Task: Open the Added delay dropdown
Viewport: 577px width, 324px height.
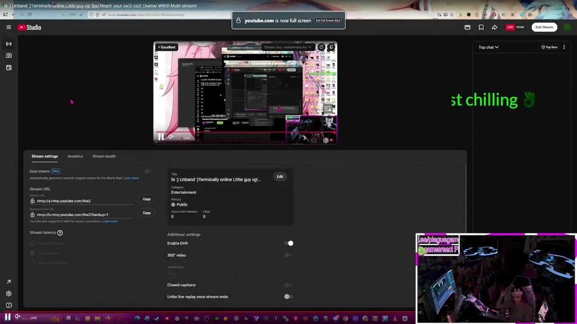Action: [201, 274]
